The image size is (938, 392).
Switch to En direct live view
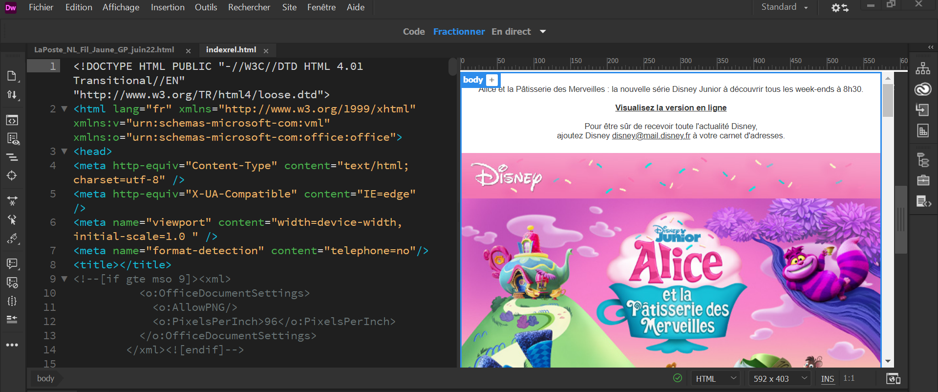pos(511,32)
